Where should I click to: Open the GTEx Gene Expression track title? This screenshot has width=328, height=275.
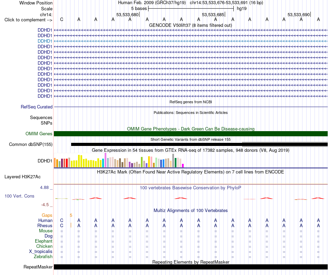191,150
